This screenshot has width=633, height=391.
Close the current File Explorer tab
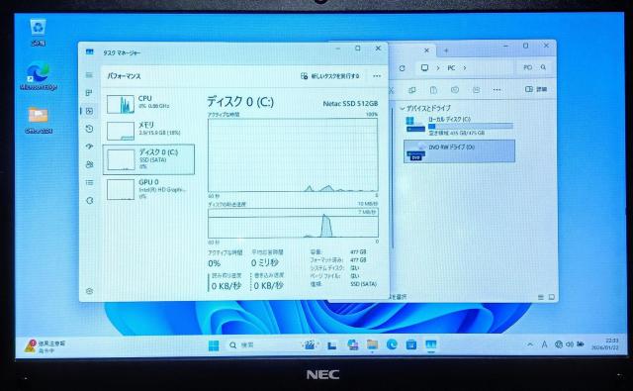[x=426, y=50]
